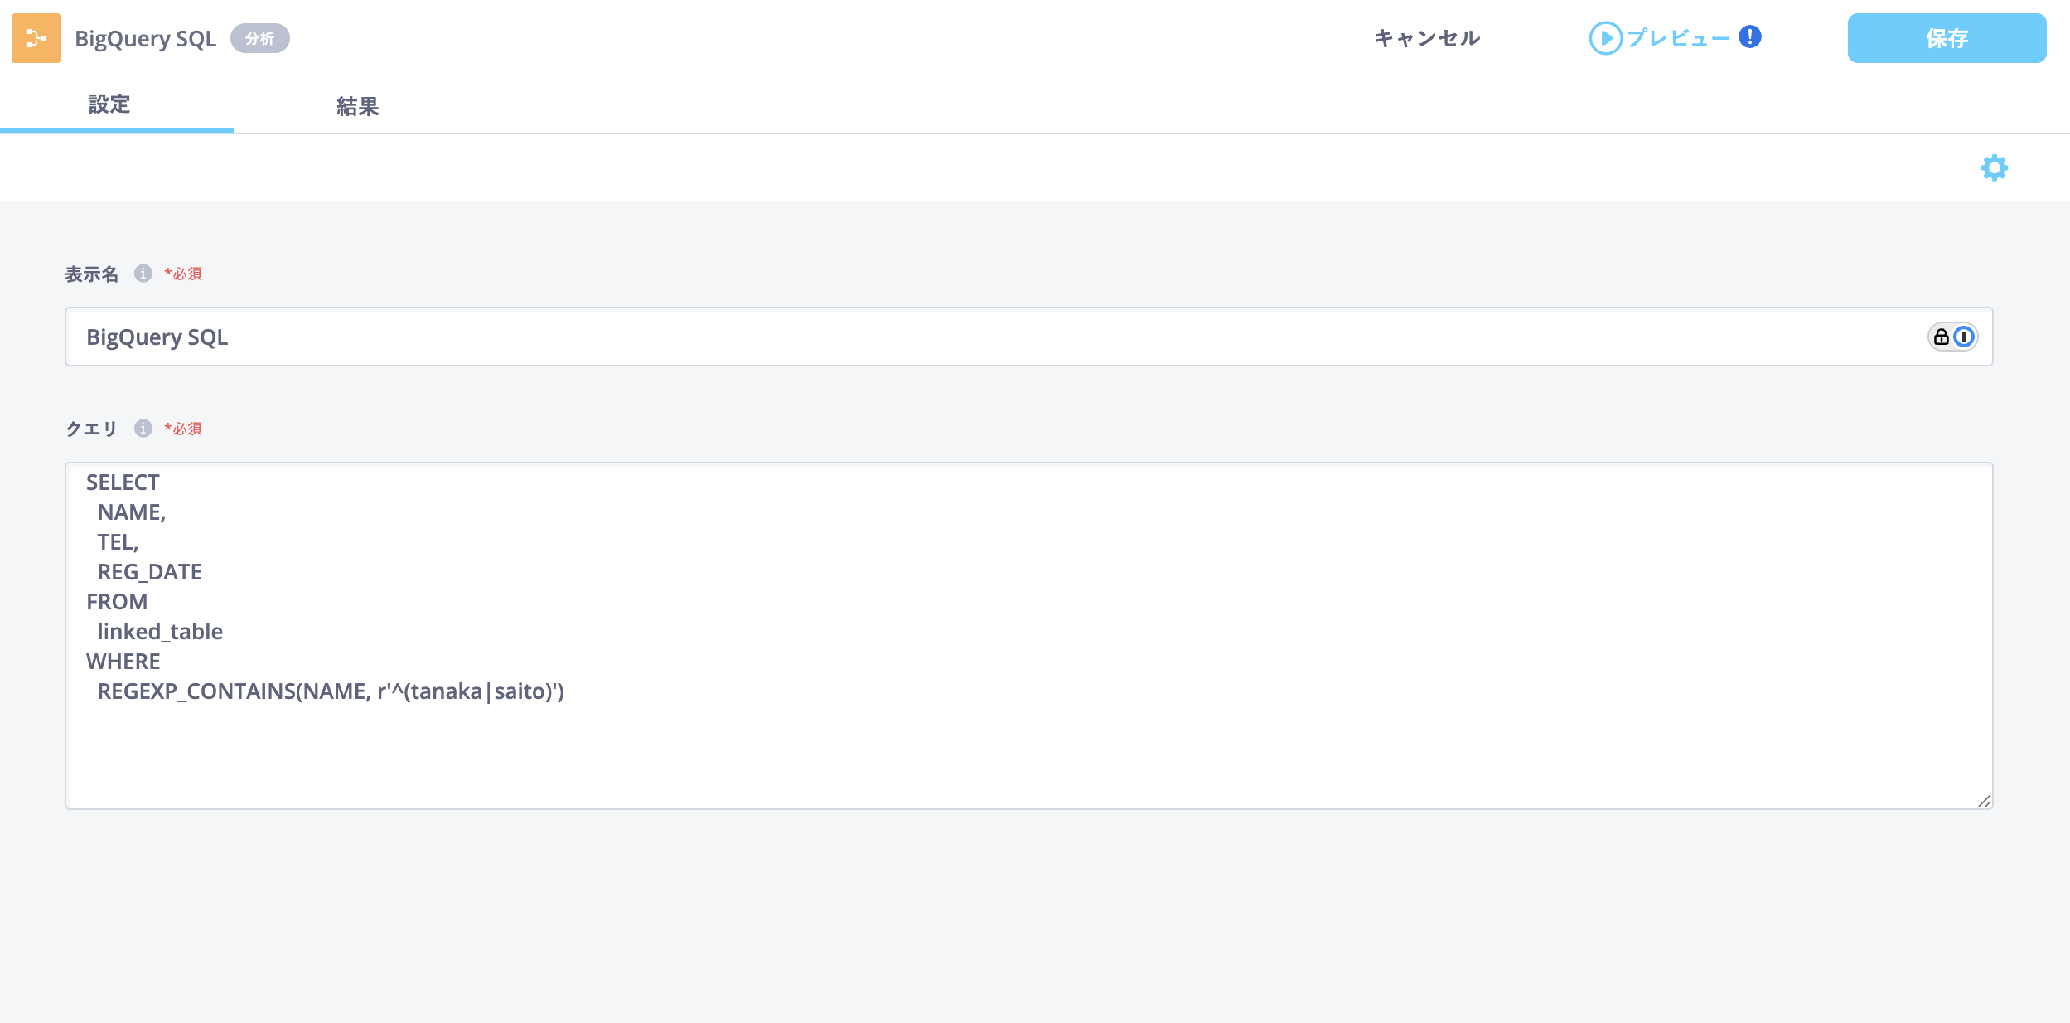Screen dimensions: 2070x1023
Task: Click the play icon beside プレビュー
Action: (x=1605, y=38)
